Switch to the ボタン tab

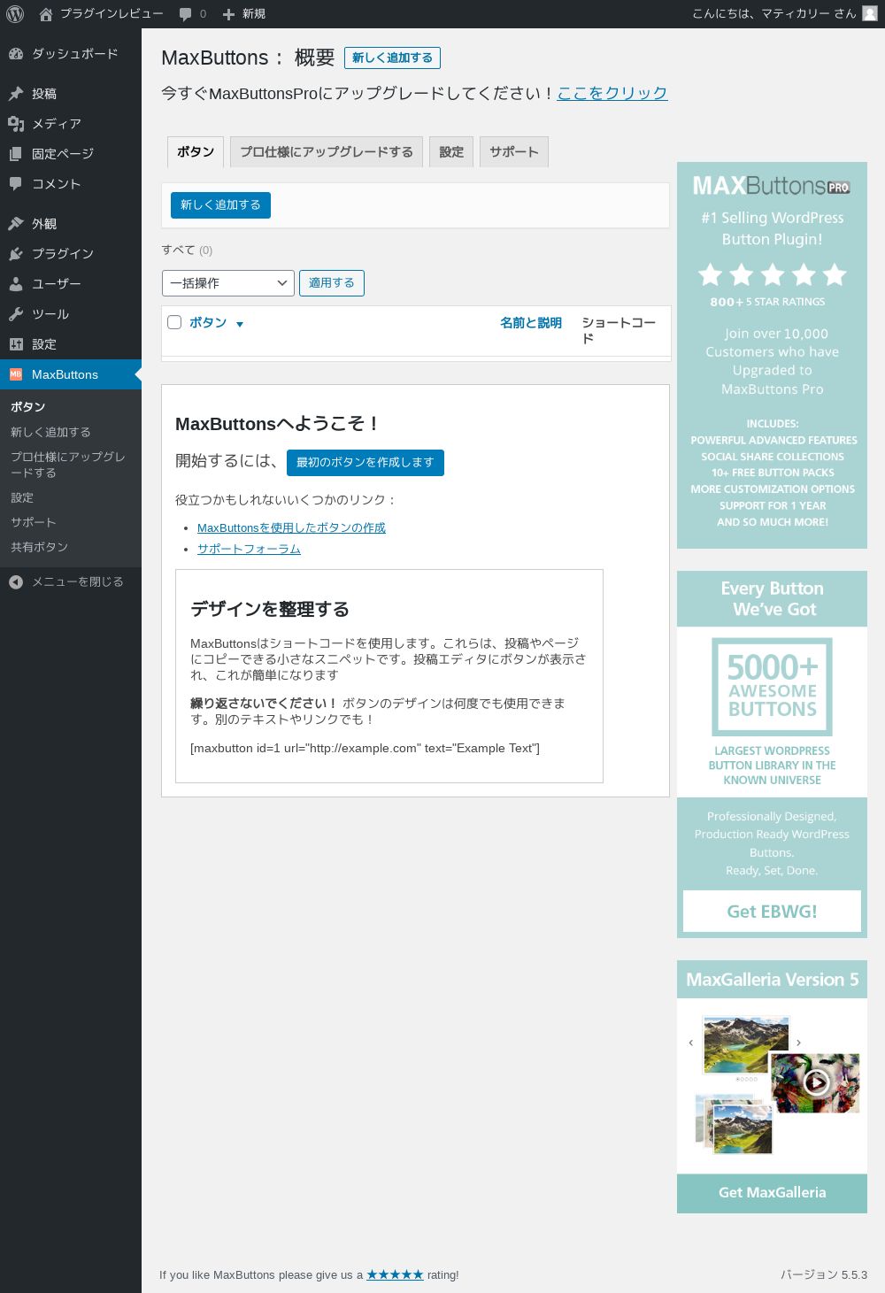pyautogui.click(x=196, y=152)
